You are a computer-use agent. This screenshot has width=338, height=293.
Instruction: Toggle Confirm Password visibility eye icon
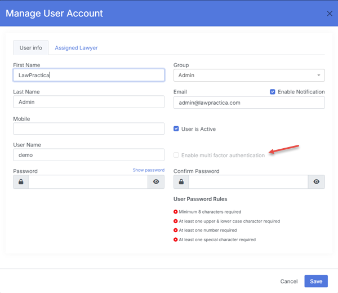(317, 181)
